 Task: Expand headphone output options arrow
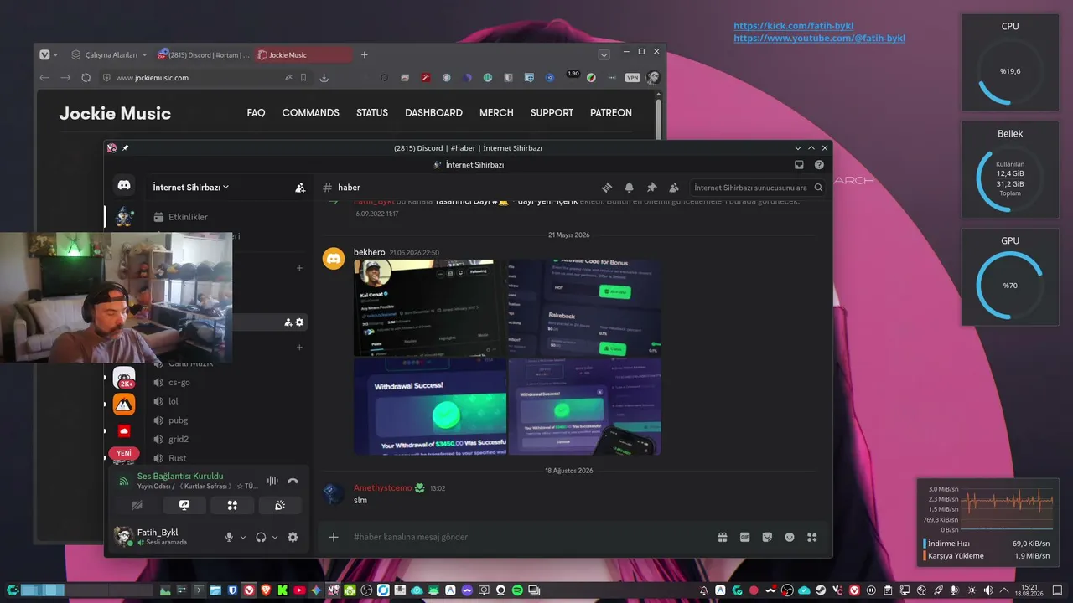[x=275, y=537]
